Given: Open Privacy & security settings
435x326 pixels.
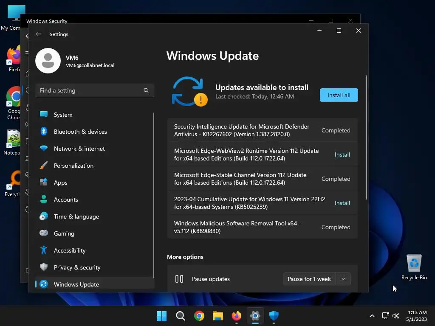Looking at the screenshot, I should 94,267.
